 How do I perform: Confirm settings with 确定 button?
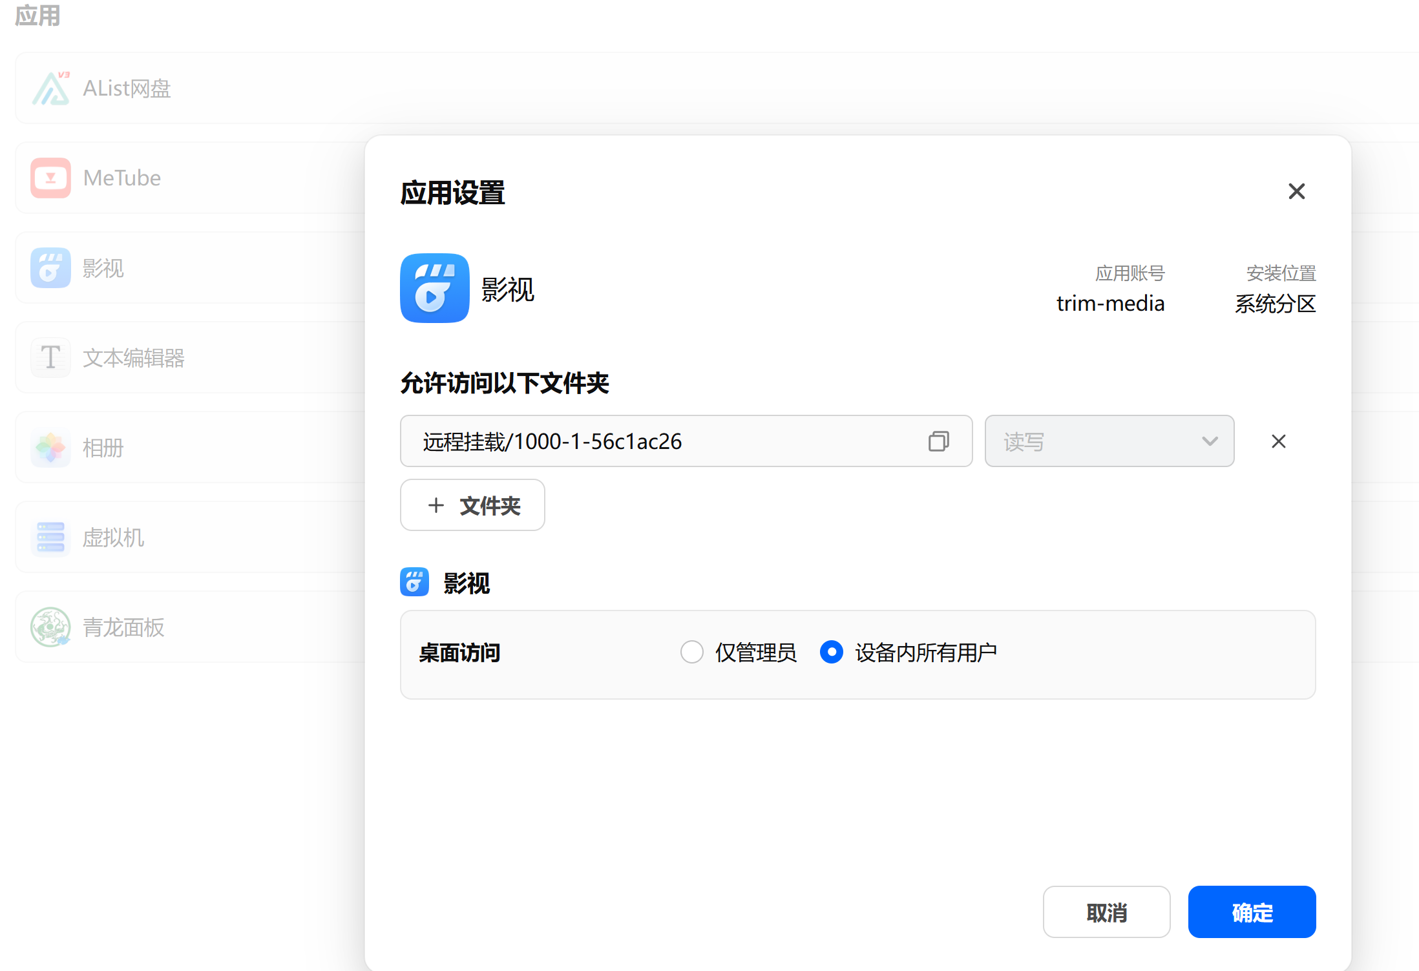coord(1252,912)
